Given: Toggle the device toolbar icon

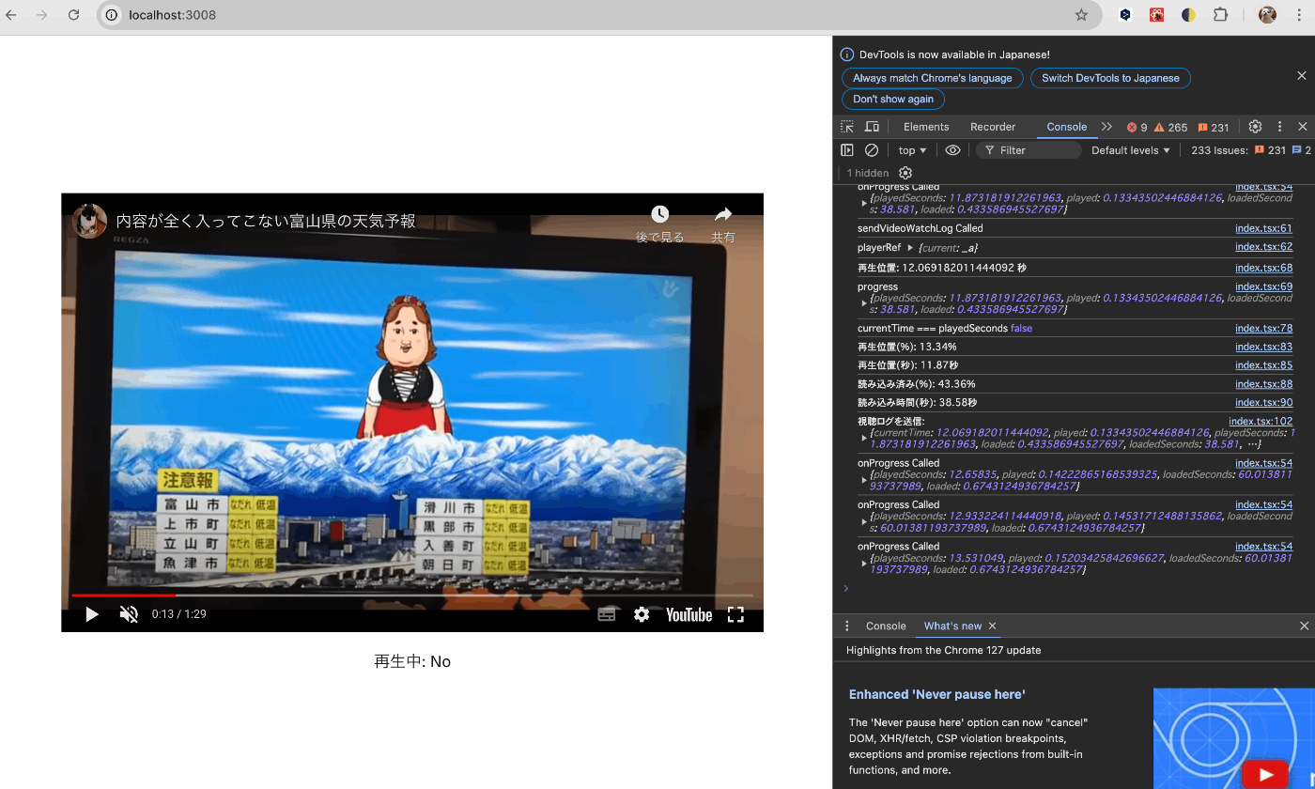Looking at the screenshot, I should pyautogui.click(x=872, y=127).
